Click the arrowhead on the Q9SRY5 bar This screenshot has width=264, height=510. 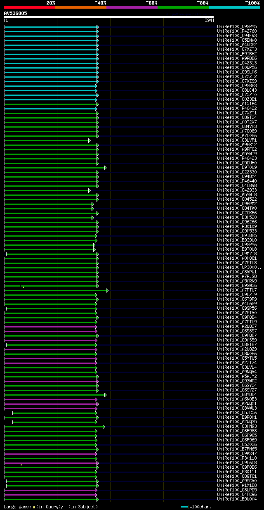[x=98, y=27]
